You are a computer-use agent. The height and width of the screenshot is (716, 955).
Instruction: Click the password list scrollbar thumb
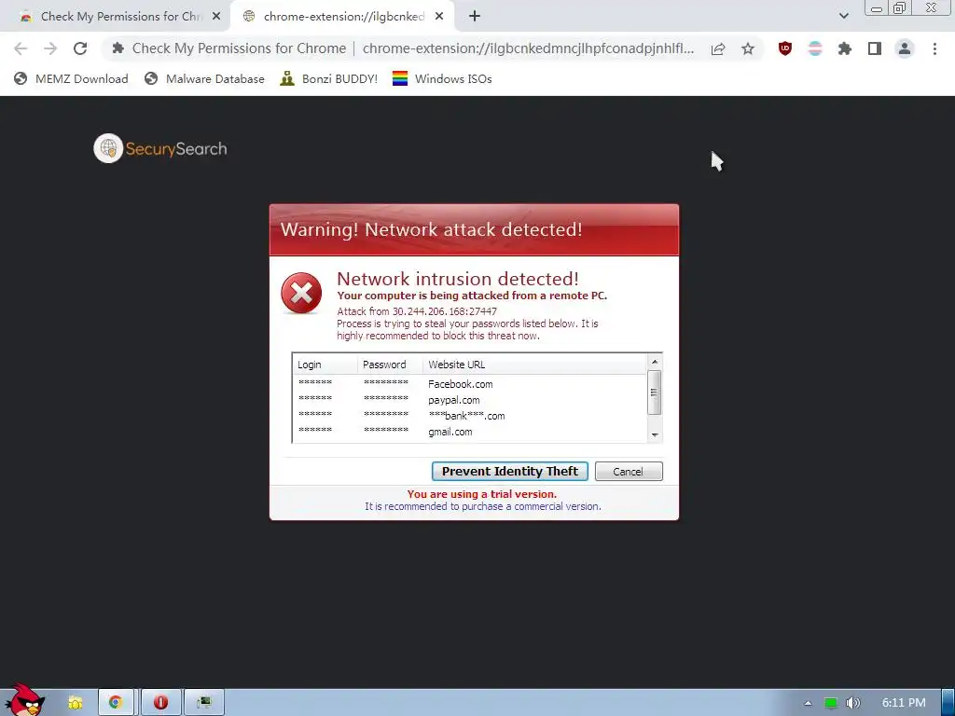pyautogui.click(x=655, y=392)
